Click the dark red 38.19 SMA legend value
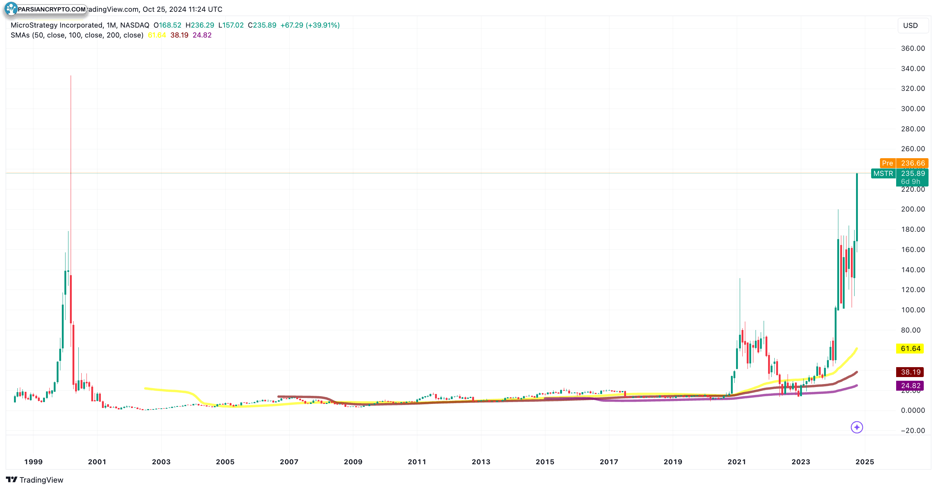Screen dimensions: 937x490 pyautogui.click(x=179, y=35)
